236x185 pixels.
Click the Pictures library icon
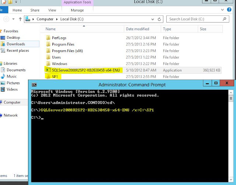click(x=3, y=83)
